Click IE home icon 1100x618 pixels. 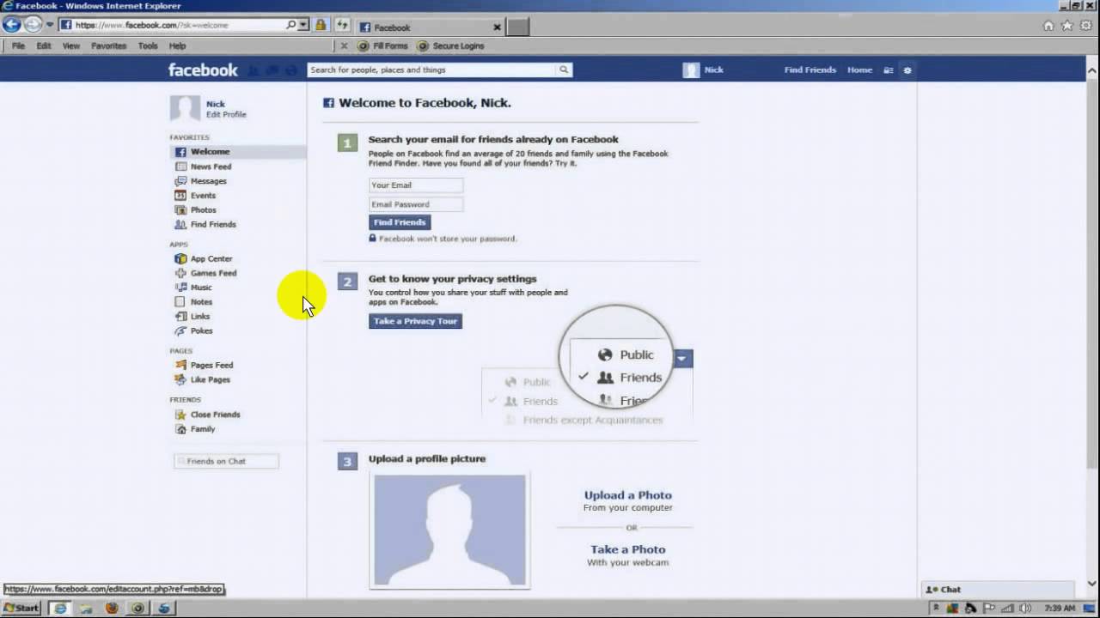[1048, 26]
